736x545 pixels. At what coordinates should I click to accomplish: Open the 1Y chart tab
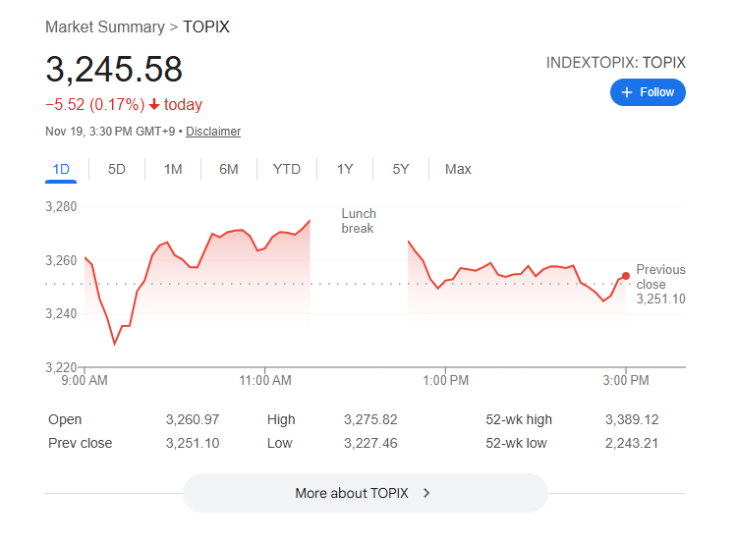pyautogui.click(x=345, y=169)
